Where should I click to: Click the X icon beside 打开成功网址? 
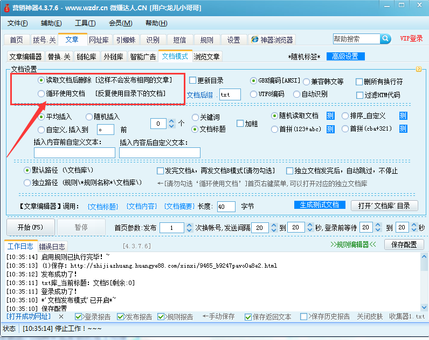click(61, 317)
